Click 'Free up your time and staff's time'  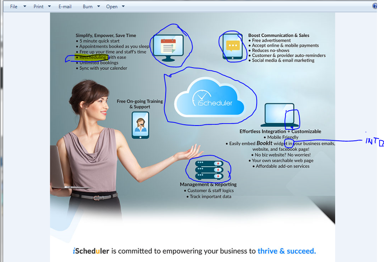pyautogui.click(x=113, y=52)
